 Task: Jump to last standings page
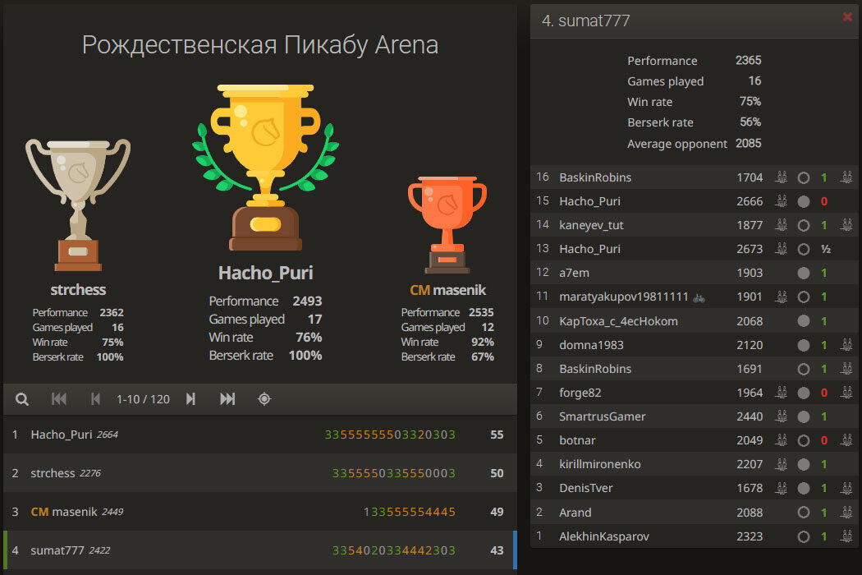[x=227, y=399]
